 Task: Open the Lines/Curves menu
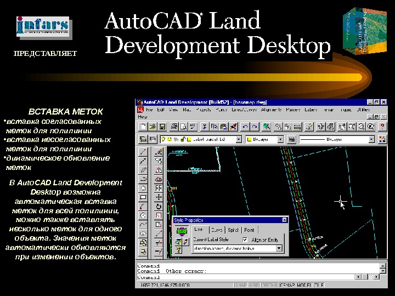[244, 110]
